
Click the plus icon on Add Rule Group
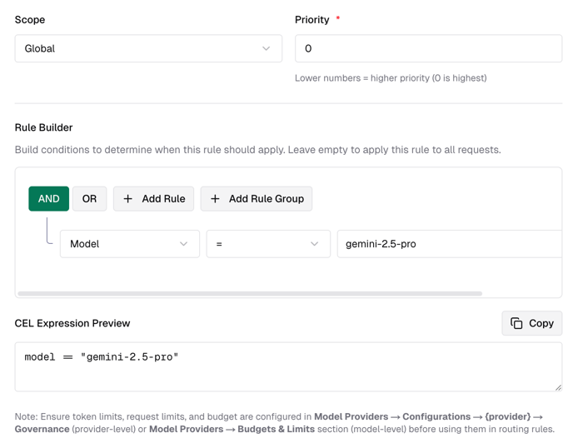coord(215,199)
